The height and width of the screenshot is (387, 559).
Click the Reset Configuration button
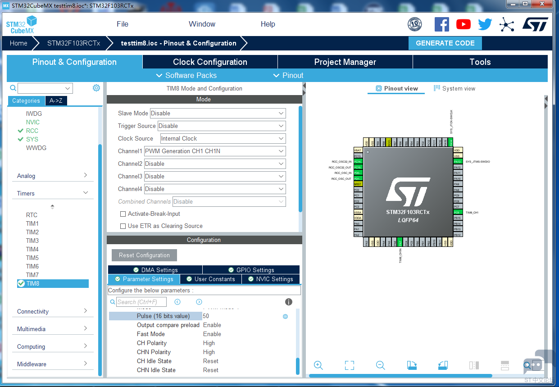(x=144, y=255)
